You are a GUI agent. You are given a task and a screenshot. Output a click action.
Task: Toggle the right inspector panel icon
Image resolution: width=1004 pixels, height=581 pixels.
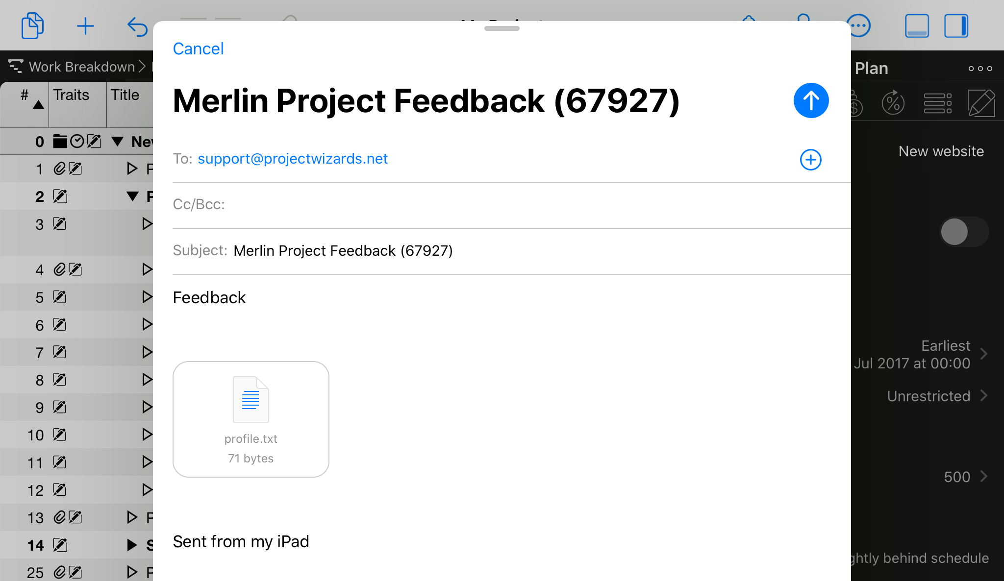[x=956, y=26]
